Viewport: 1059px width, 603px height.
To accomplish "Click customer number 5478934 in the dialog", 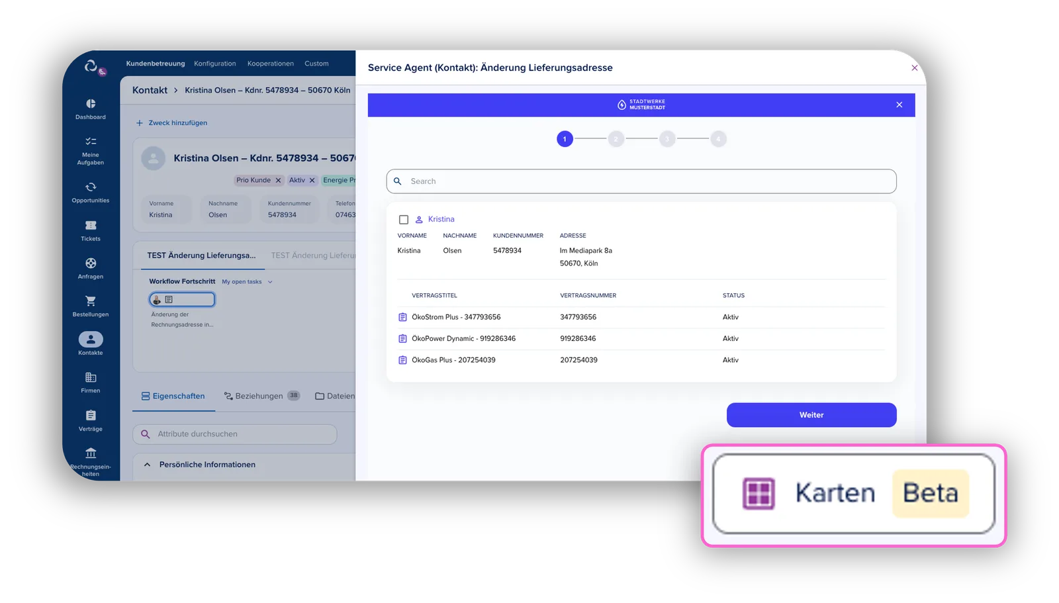I will pyautogui.click(x=507, y=251).
